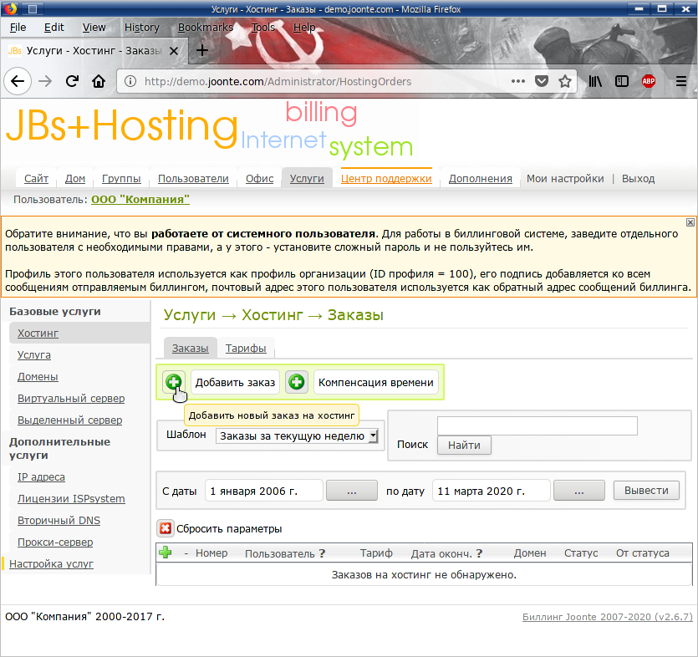Bookmark this page with the star icon
The width and height of the screenshot is (698, 657).
click(565, 81)
